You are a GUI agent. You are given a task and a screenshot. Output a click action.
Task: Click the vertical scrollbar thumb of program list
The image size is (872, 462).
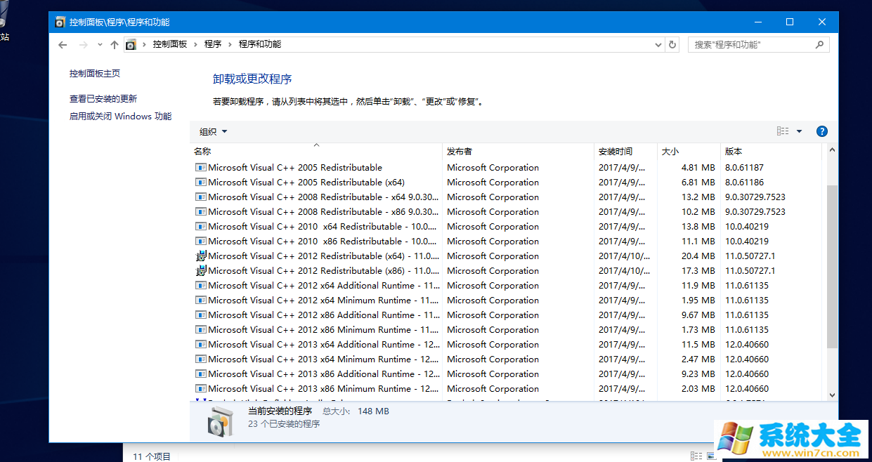832,268
